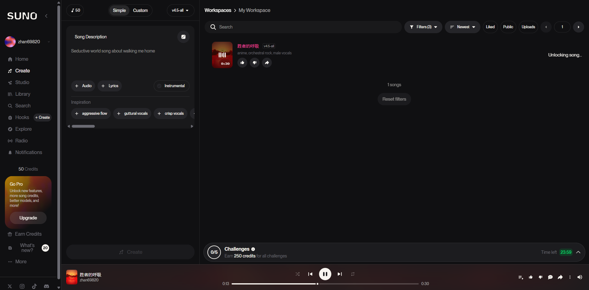This screenshot has width=589, height=290.
Task: Open the Filters (3) dropdown
Action: pyautogui.click(x=423, y=27)
